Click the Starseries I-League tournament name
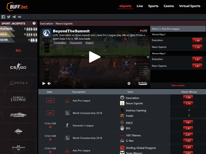206x154 pixels. [x=83, y=126]
